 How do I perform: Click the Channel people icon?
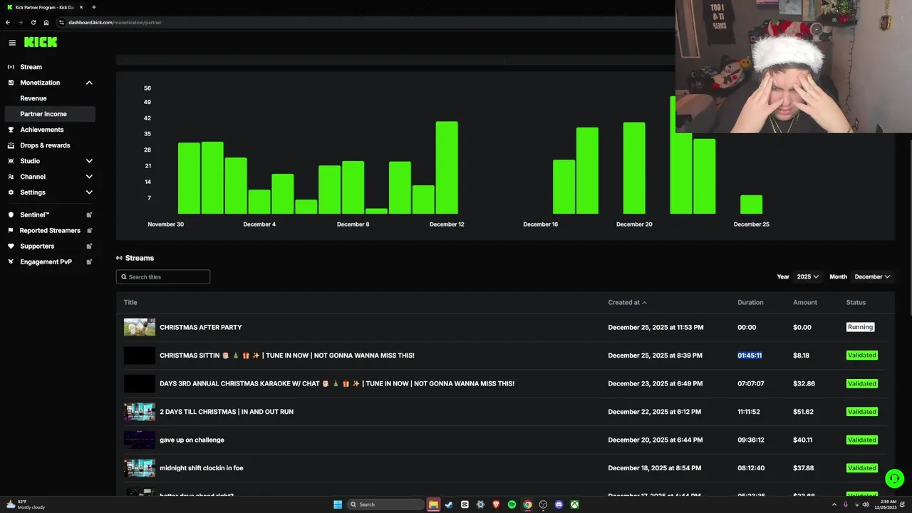tap(11, 177)
